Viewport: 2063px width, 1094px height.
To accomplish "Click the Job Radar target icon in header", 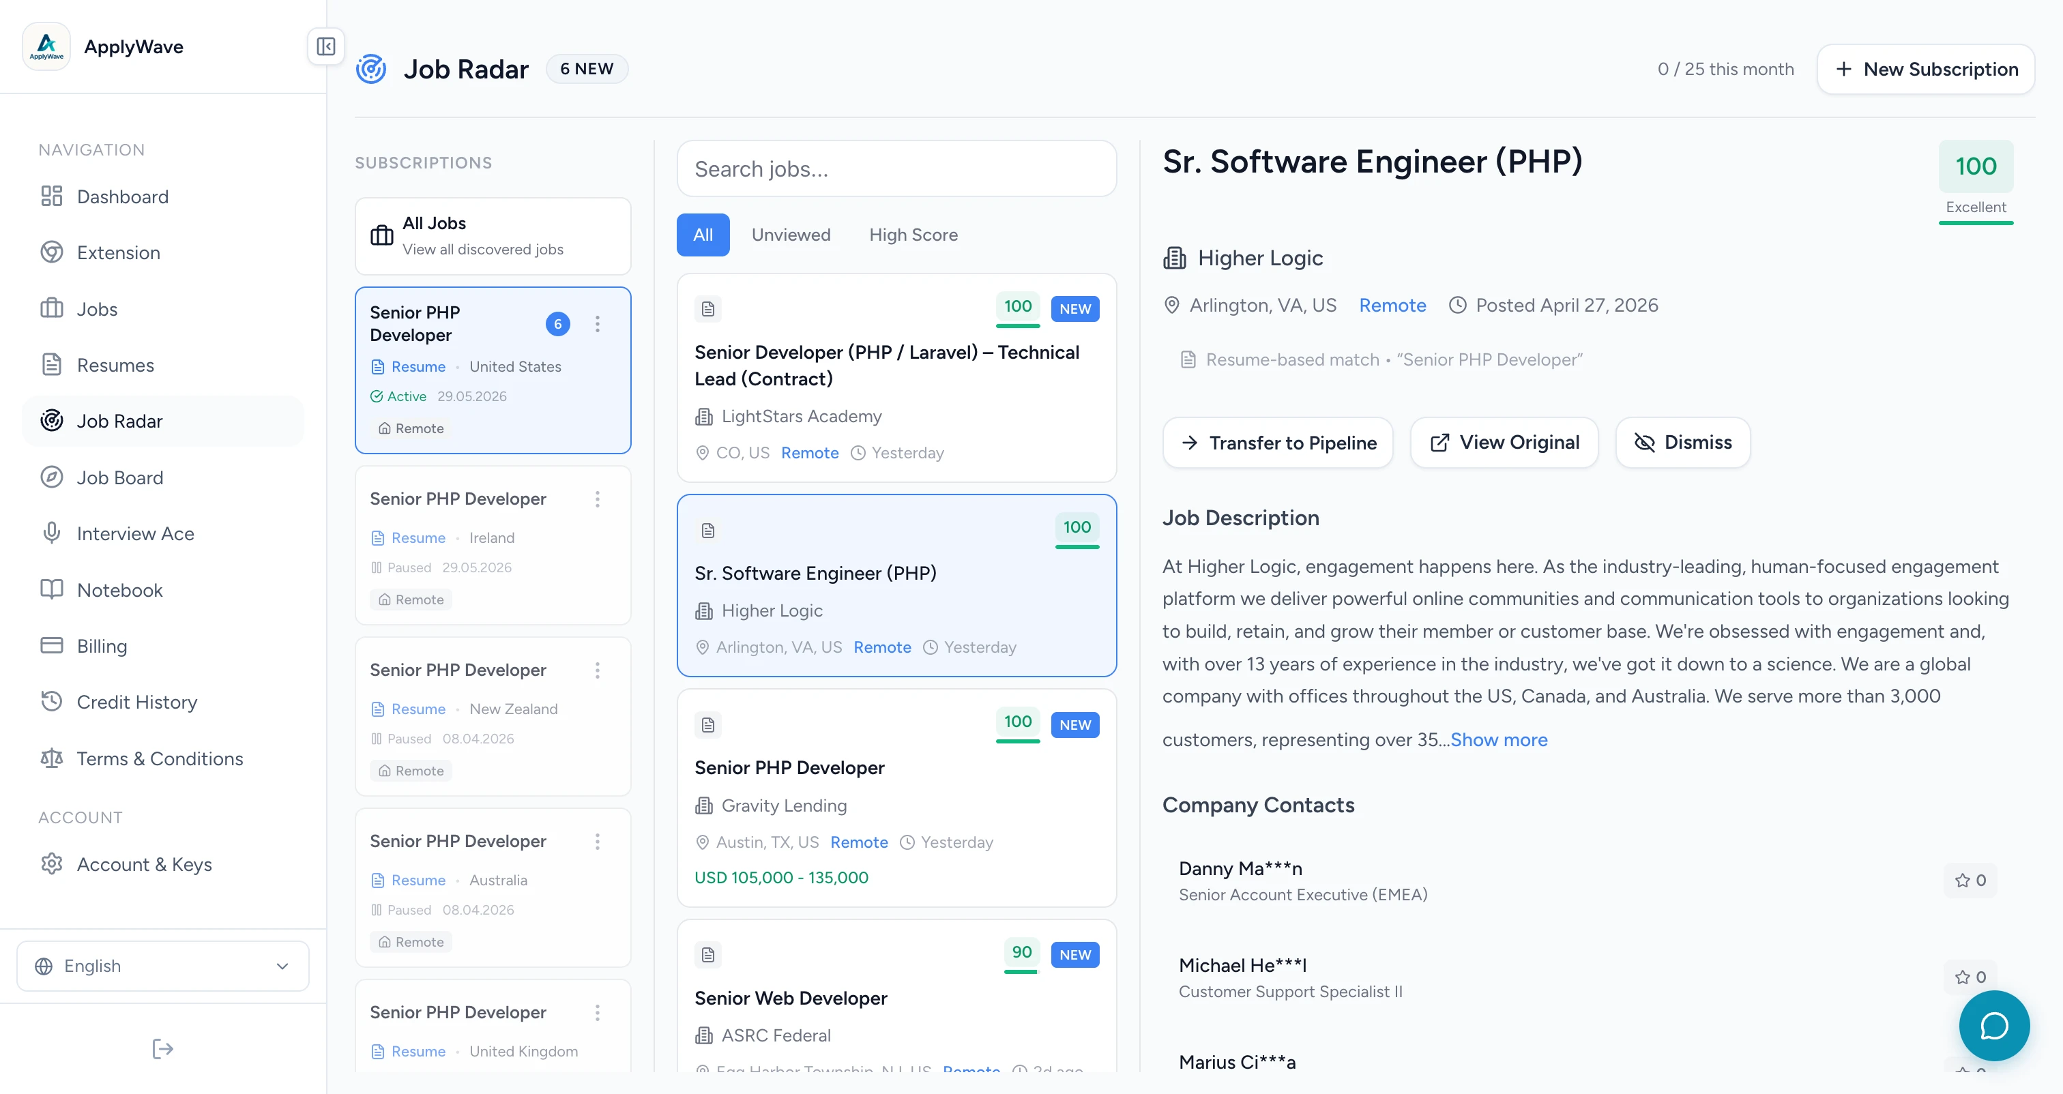I will (x=371, y=69).
